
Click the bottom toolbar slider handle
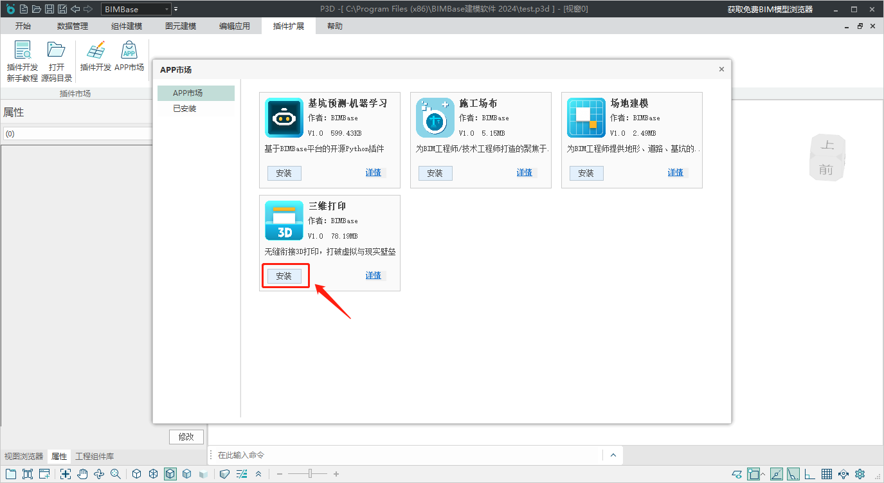(x=311, y=474)
